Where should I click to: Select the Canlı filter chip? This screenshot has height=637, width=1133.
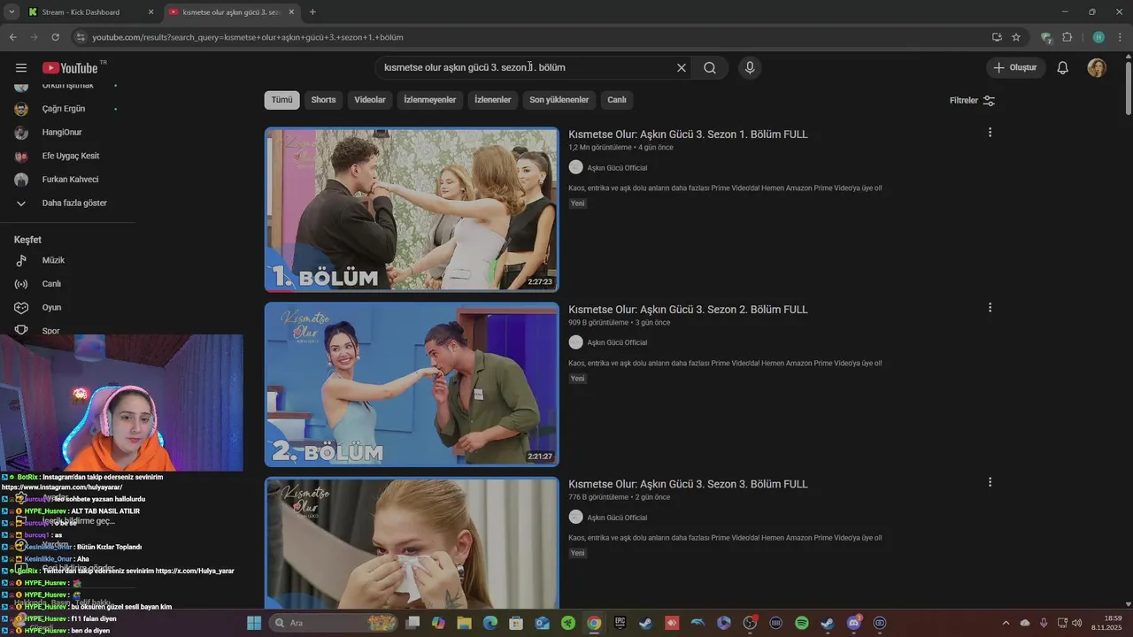617,100
